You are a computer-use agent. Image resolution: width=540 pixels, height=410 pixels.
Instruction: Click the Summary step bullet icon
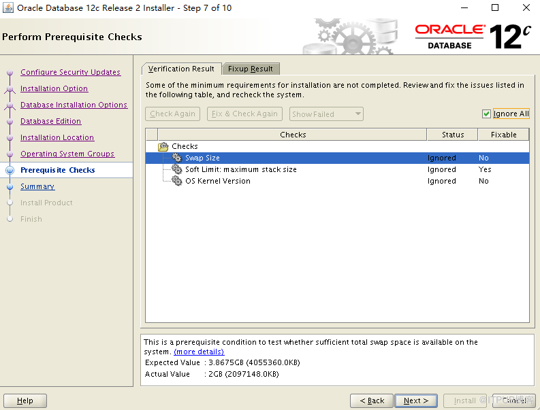click(10, 186)
